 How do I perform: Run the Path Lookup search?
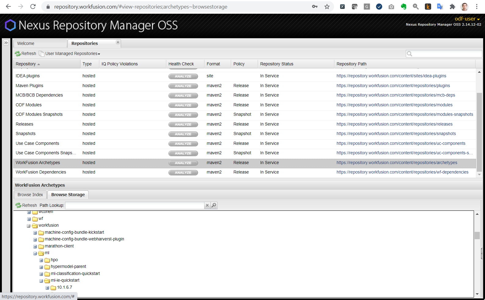pos(214,205)
